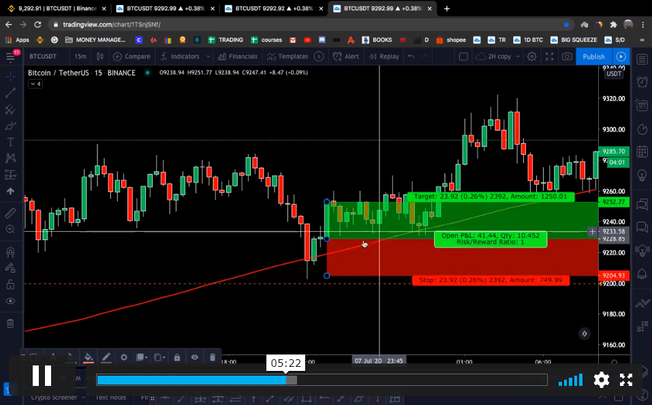Image resolution: width=652 pixels, height=405 pixels.
Task: Lock all drawing tools
Action: click(10, 285)
